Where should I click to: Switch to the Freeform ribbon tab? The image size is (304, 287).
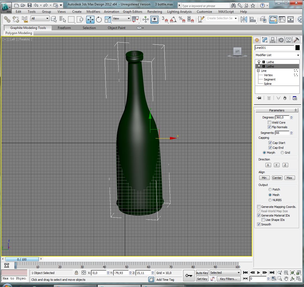64,28
